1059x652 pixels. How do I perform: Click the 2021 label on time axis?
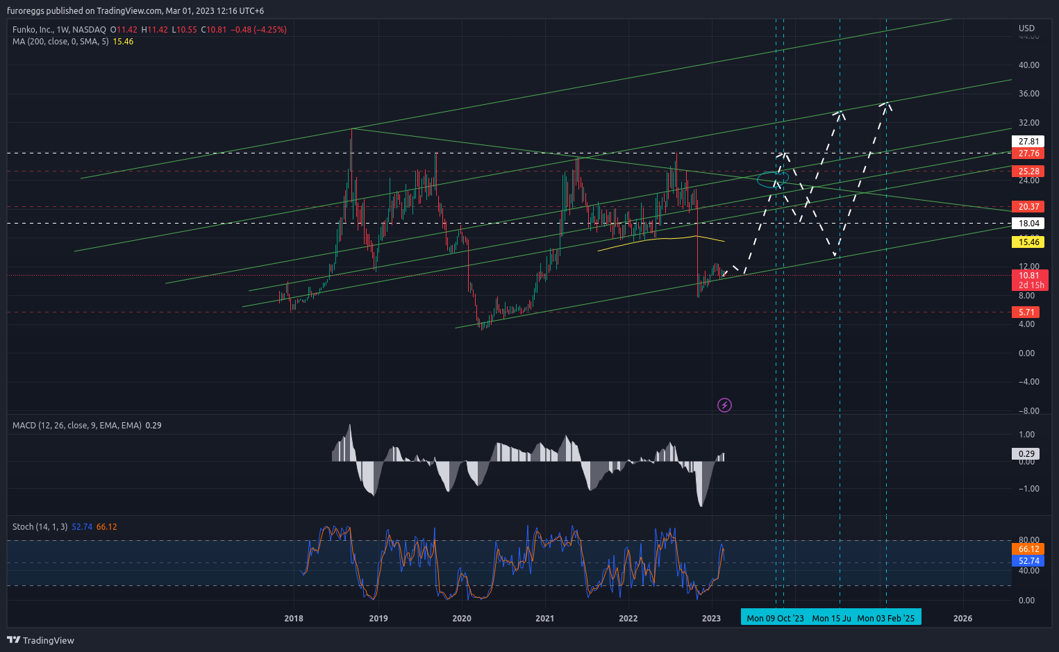coord(544,619)
